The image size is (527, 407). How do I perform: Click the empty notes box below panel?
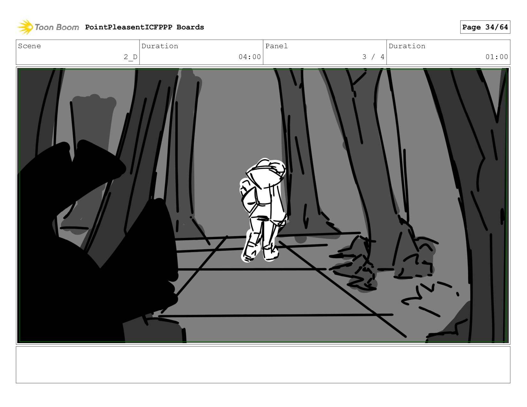[263, 365]
